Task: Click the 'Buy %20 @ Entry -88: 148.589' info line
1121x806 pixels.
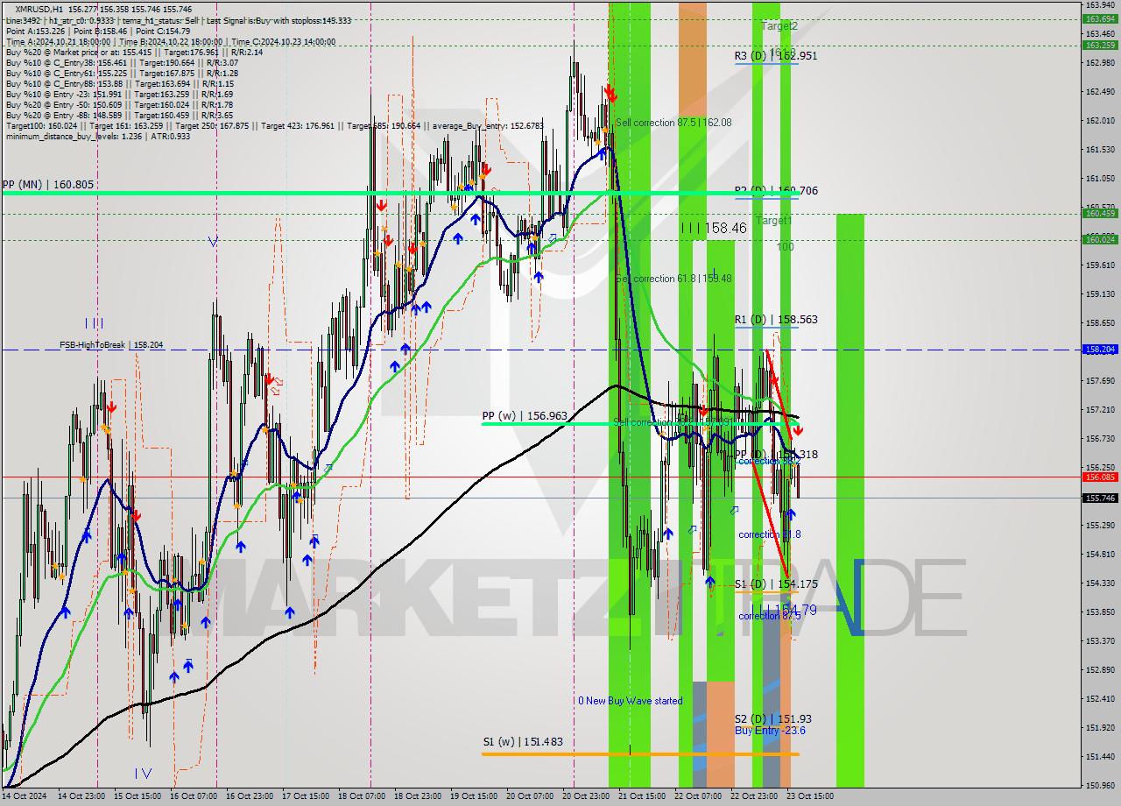Action: tap(119, 115)
